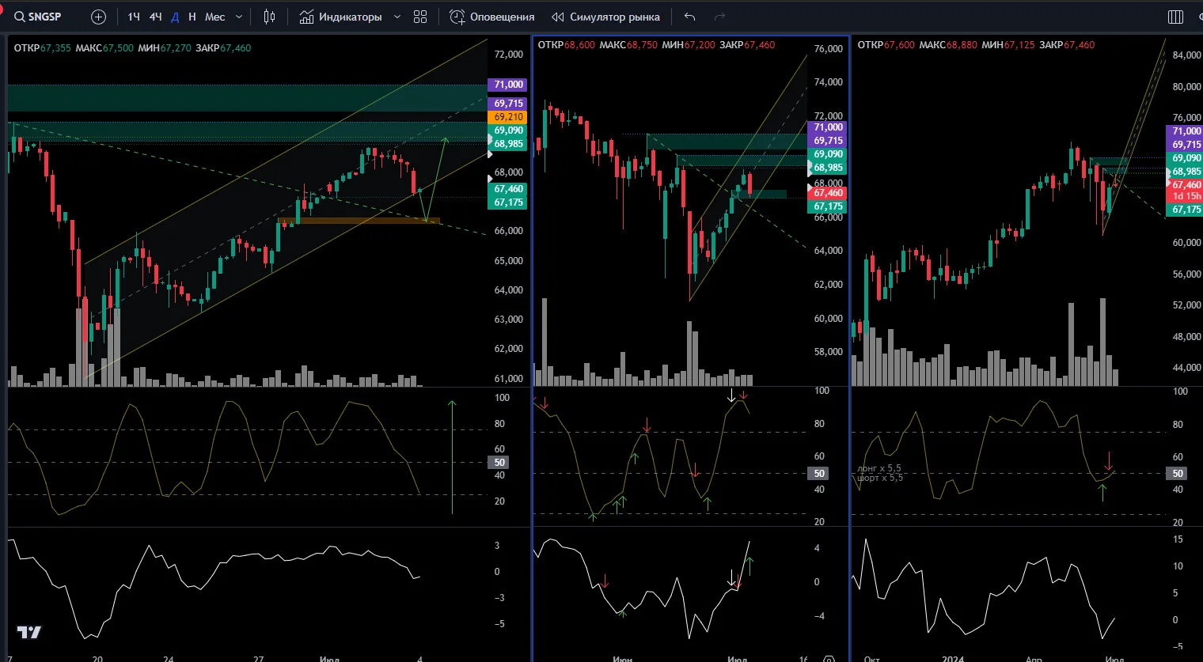Click the лонг x 5,5 text label
1203x662 pixels.
[x=879, y=468]
